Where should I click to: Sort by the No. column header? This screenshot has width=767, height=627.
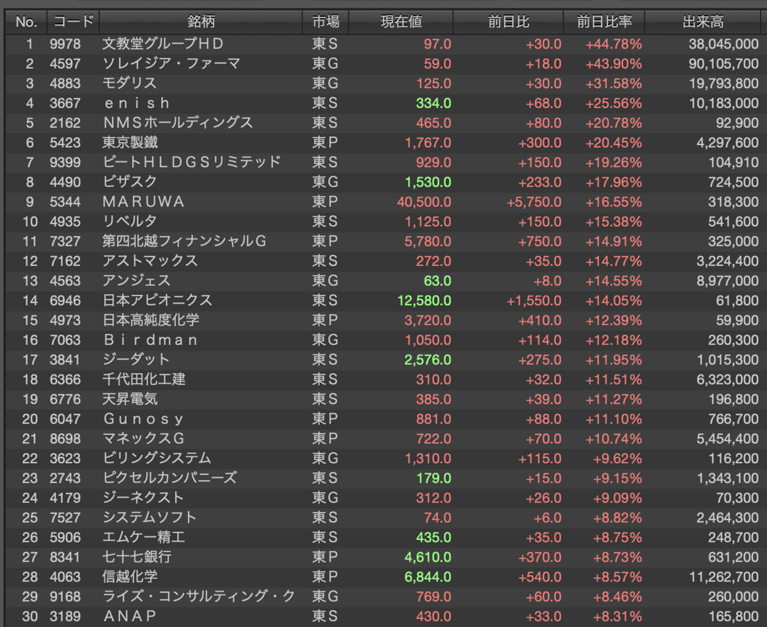pos(26,22)
